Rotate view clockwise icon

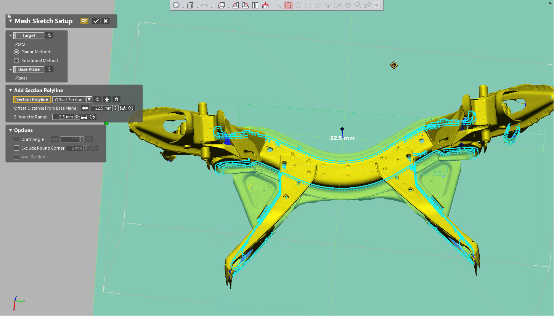pos(246,5)
